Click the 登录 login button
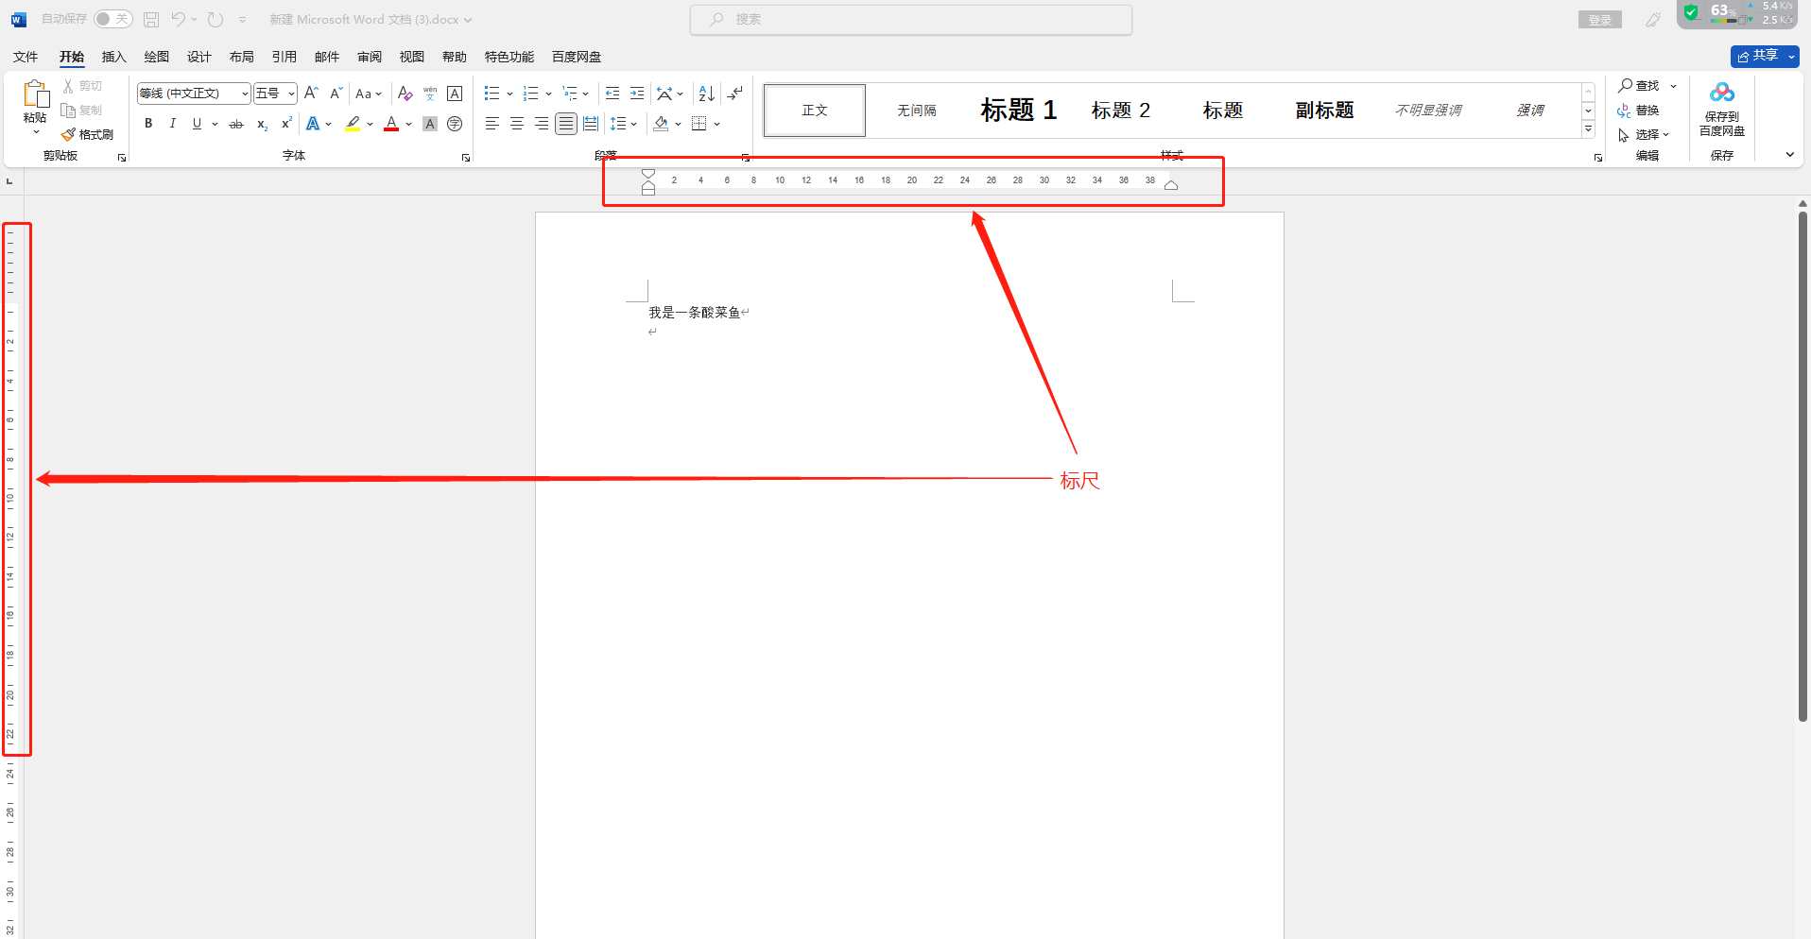This screenshot has height=939, width=1811. click(x=1599, y=18)
